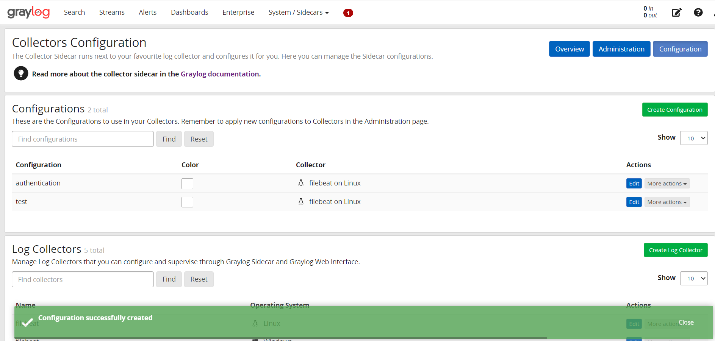Screen dimensions: 715x341
Task: Click the Configuration column header
Action: (38, 165)
